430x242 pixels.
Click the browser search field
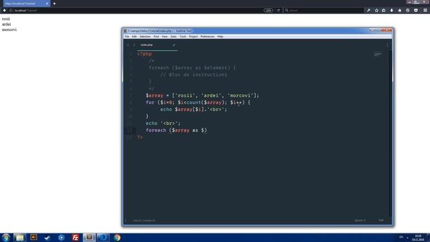click(x=324, y=11)
